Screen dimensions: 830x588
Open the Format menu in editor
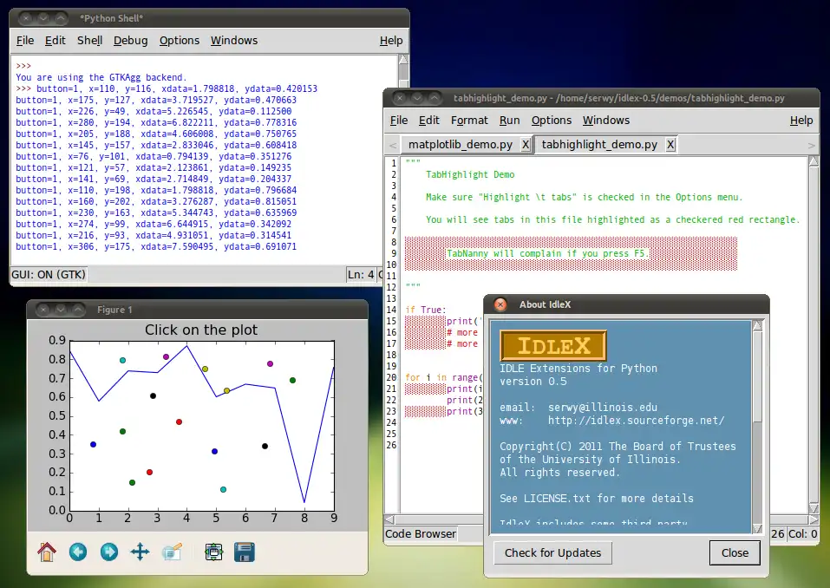469,121
